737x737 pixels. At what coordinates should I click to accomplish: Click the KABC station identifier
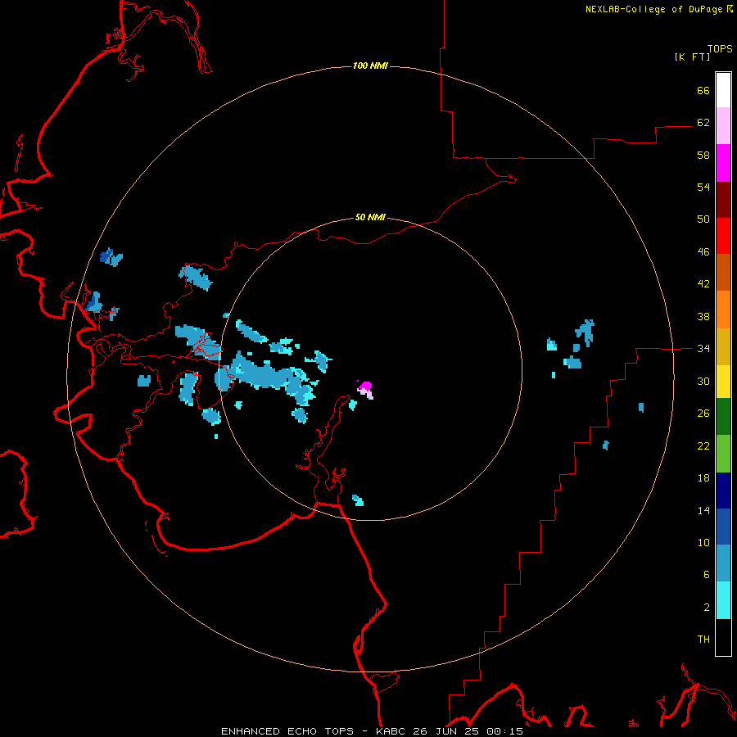(x=391, y=731)
